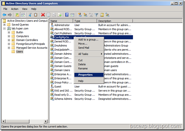Choose Move in the context menu
The image size is (185, 131).
coord(89,44)
